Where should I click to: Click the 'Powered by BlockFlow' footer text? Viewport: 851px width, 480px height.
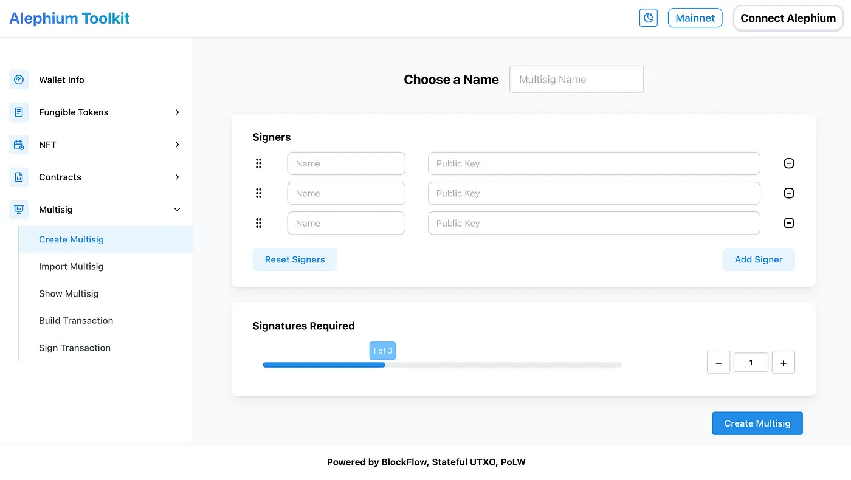(x=426, y=462)
